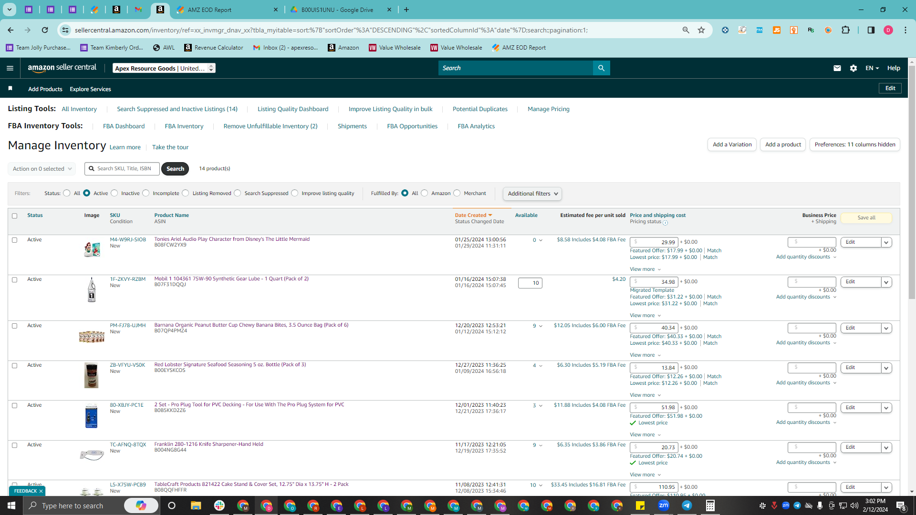Click the price field showing 29.99
The width and height of the screenshot is (916, 515).
click(x=654, y=242)
